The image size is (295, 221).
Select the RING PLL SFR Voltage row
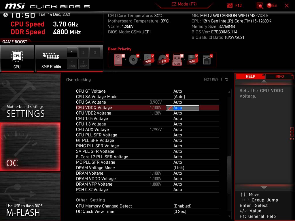[x=147, y=146]
